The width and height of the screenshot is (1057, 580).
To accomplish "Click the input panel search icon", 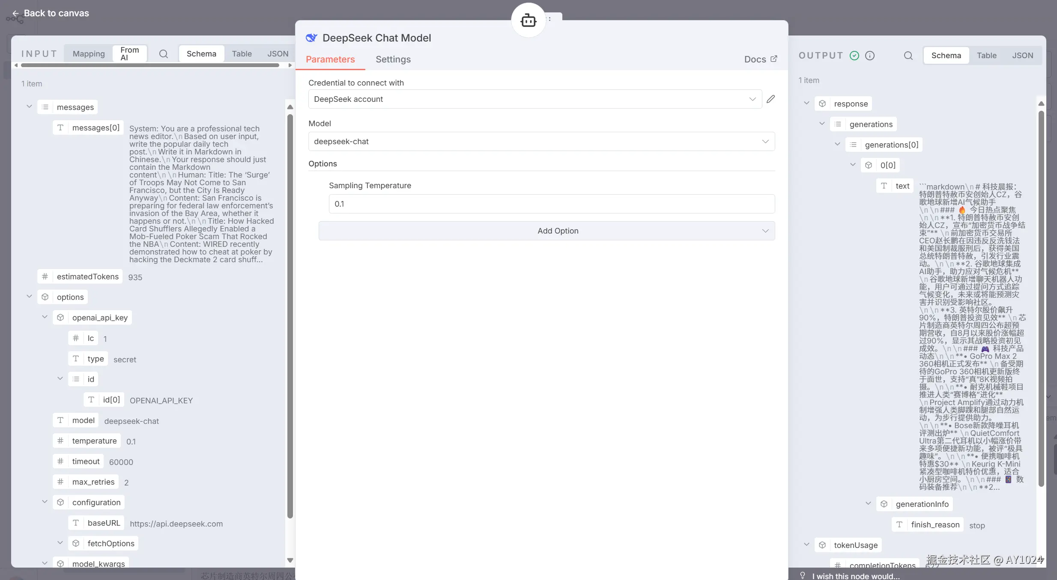I will click(163, 54).
